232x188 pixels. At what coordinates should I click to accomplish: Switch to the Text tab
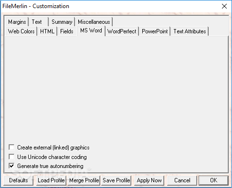coord(39,22)
